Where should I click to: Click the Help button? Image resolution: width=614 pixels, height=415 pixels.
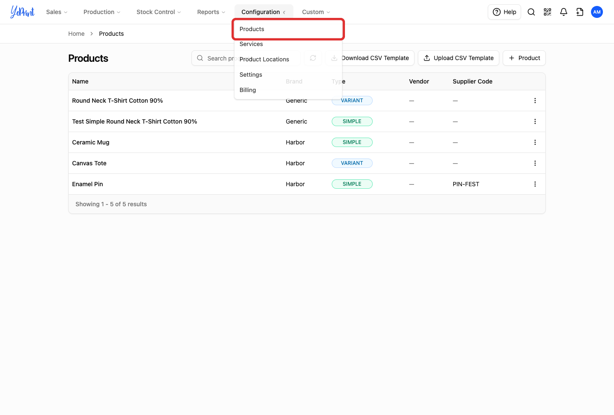(504, 12)
